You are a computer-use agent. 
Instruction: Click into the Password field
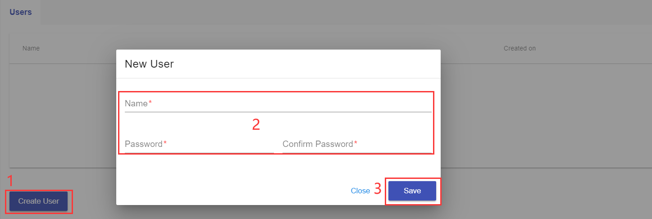coord(199,144)
